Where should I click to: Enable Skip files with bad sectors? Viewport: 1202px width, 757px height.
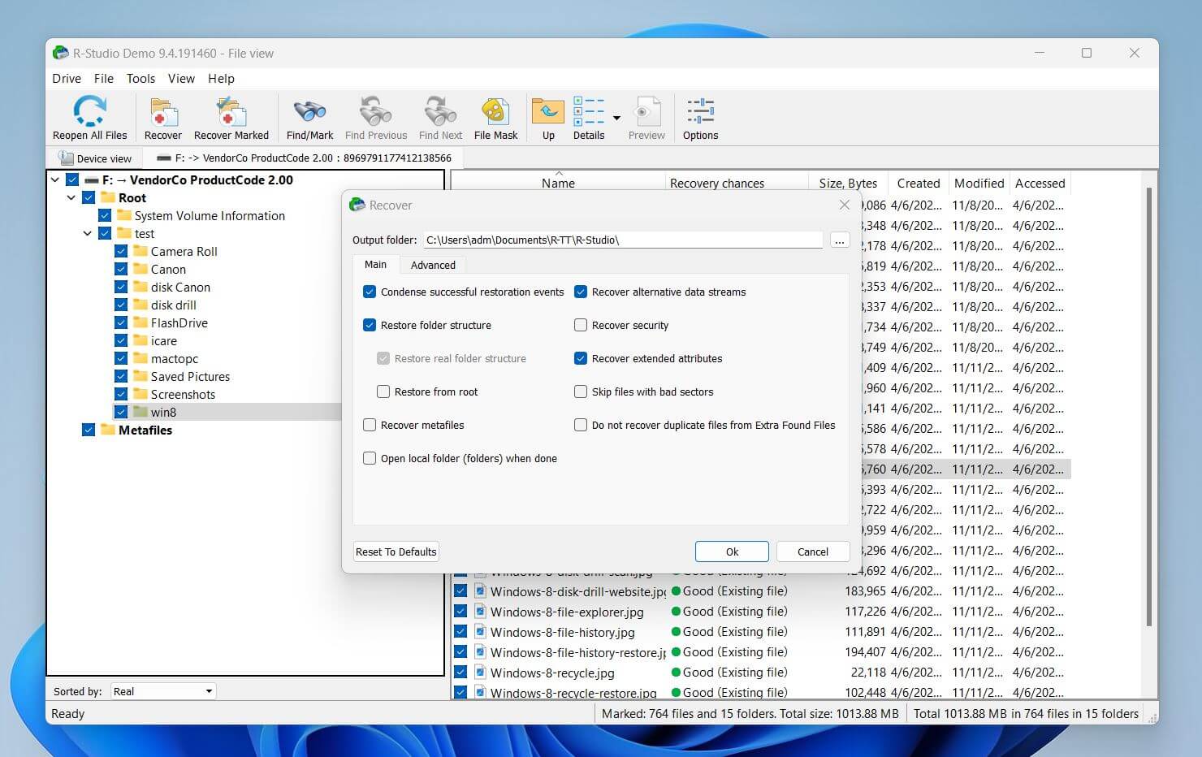pyautogui.click(x=581, y=391)
